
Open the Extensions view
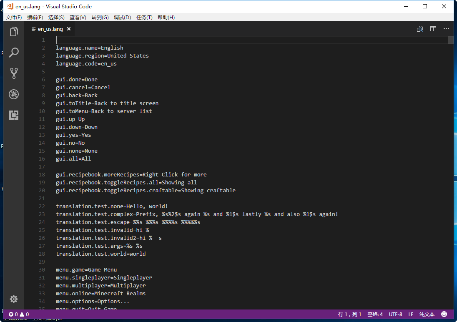coord(14,115)
